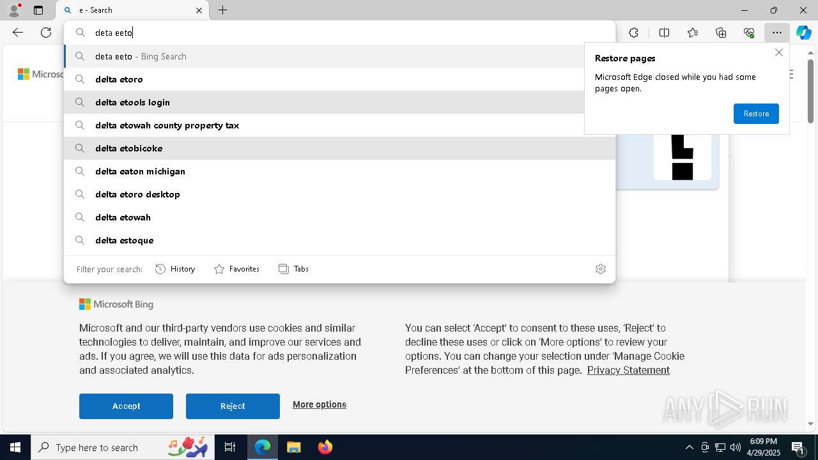This screenshot has width=818, height=460.
Task: Open Favorites star toolbar icon
Action: pos(693,33)
